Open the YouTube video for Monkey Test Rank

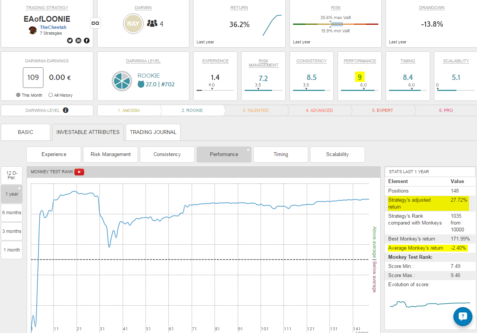coord(79,172)
